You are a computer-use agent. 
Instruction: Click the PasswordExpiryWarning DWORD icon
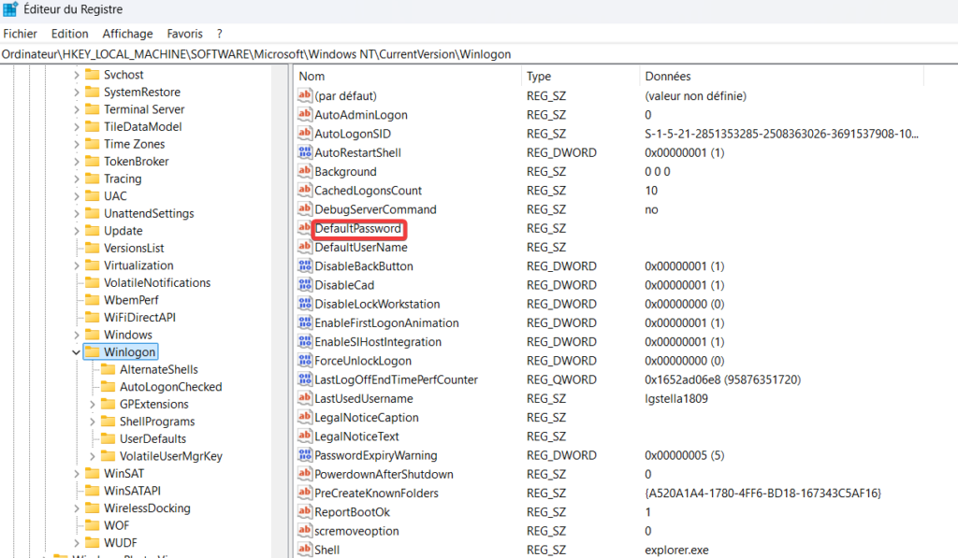pyautogui.click(x=304, y=455)
